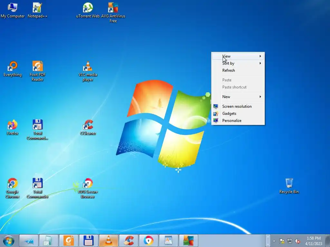Open the AVG Secure Browser taskbar icon
Image resolution: width=330 pixels, height=247 pixels.
coord(149,241)
